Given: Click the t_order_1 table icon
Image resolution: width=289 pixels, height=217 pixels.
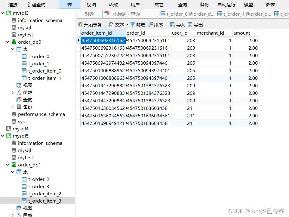Looking at the screenshot, I should pos(24,64).
